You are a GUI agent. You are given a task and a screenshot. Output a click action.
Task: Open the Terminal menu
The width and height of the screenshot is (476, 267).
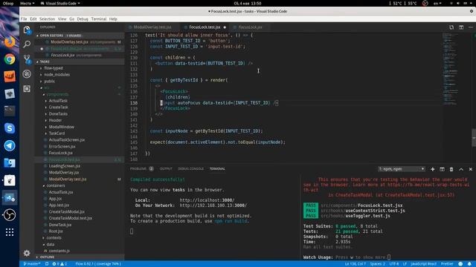tap(99, 19)
